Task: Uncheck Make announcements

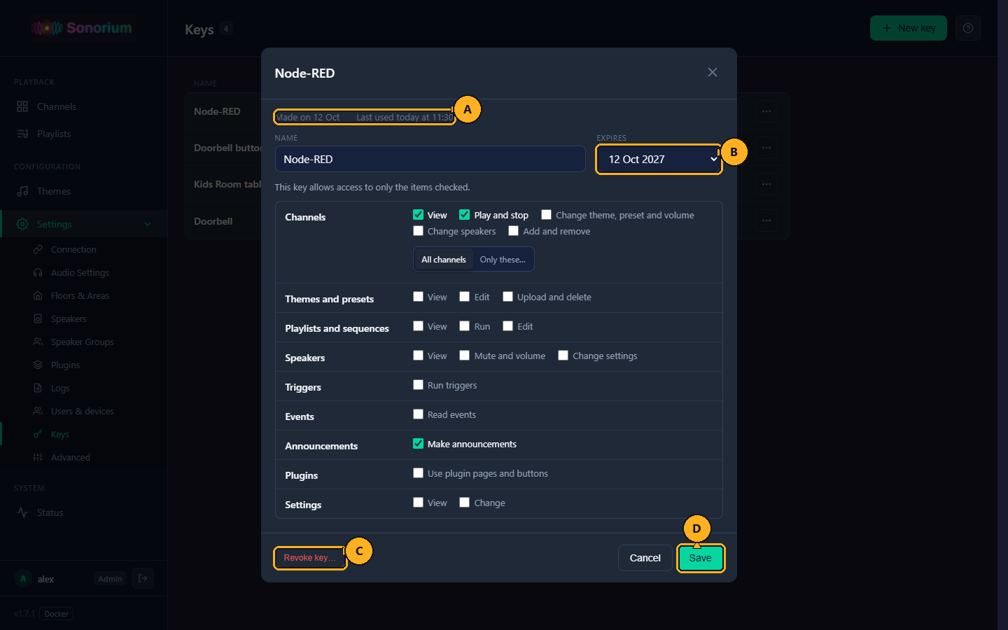Action: [x=419, y=444]
